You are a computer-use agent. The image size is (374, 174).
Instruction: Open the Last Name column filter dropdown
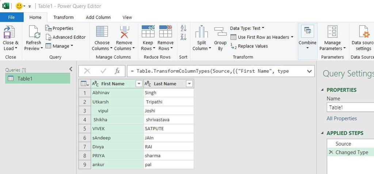[x=189, y=84]
